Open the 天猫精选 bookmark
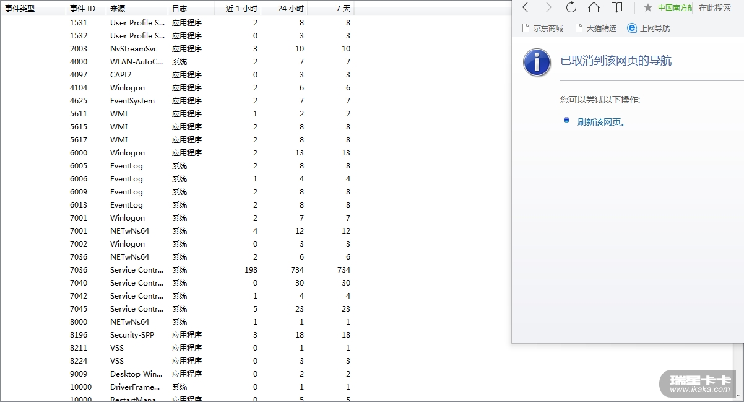This screenshot has height=402, width=744. 595,28
